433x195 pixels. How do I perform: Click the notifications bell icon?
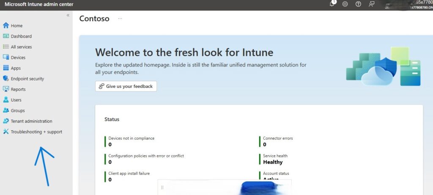[332, 4]
